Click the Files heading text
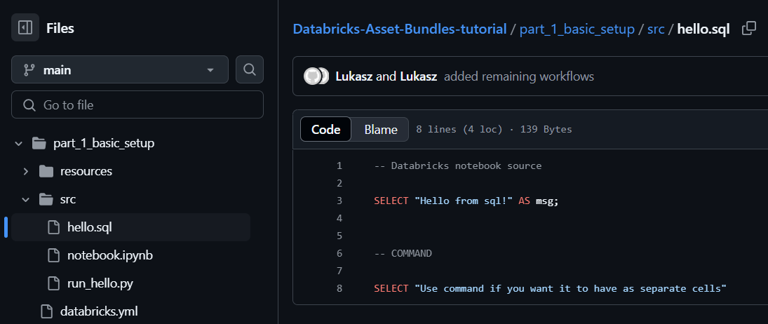Viewport: 768px width, 324px height. coord(60,28)
